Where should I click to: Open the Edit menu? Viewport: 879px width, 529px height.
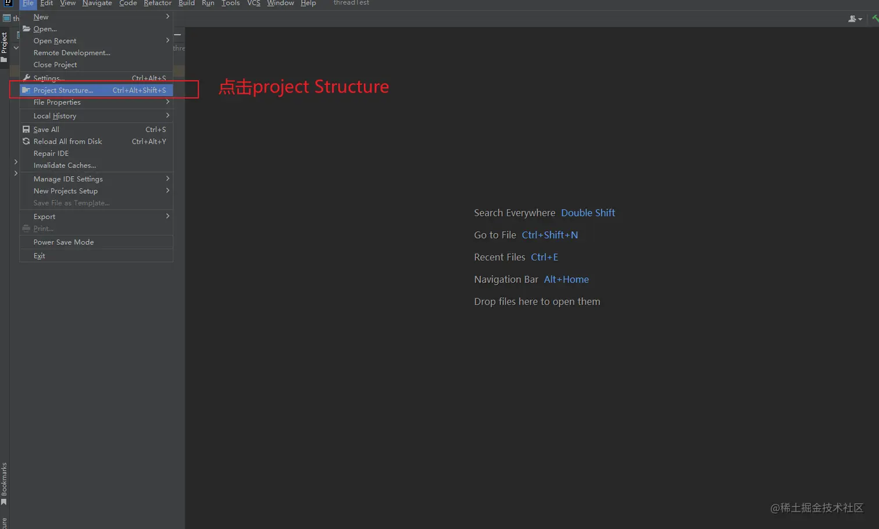click(x=47, y=3)
